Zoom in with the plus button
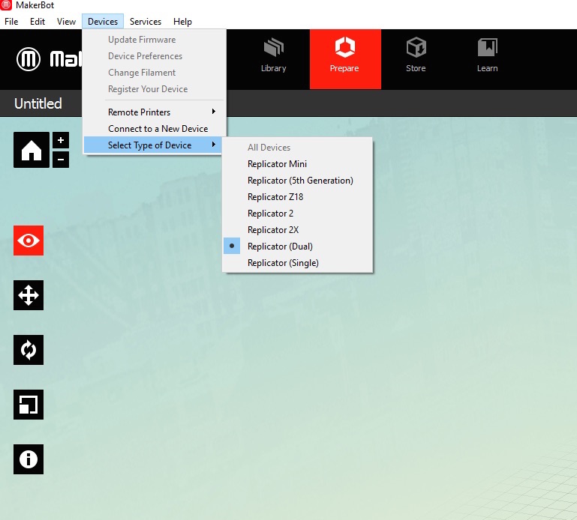577x520 pixels. pos(61,140)
